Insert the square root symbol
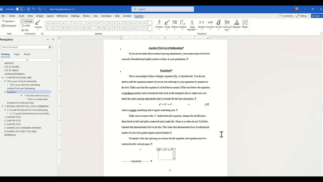This screenshot has height=182, width=323. [x=58, y=28]
